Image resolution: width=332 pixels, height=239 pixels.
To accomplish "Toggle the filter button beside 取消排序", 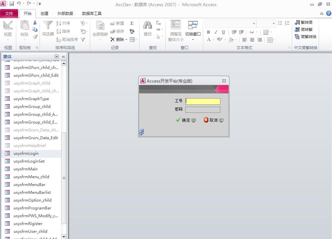I will coord(83,39).
